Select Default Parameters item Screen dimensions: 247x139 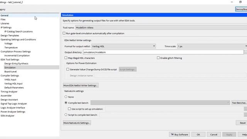pyautogui.click(x=14, y=88)
